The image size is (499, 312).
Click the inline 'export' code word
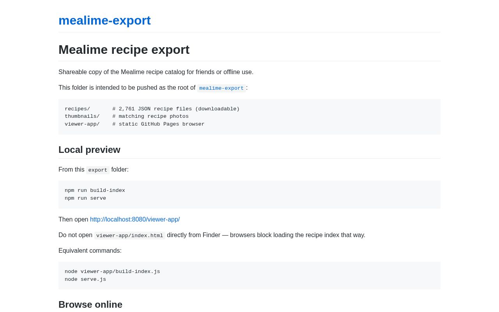coord(98,170)
